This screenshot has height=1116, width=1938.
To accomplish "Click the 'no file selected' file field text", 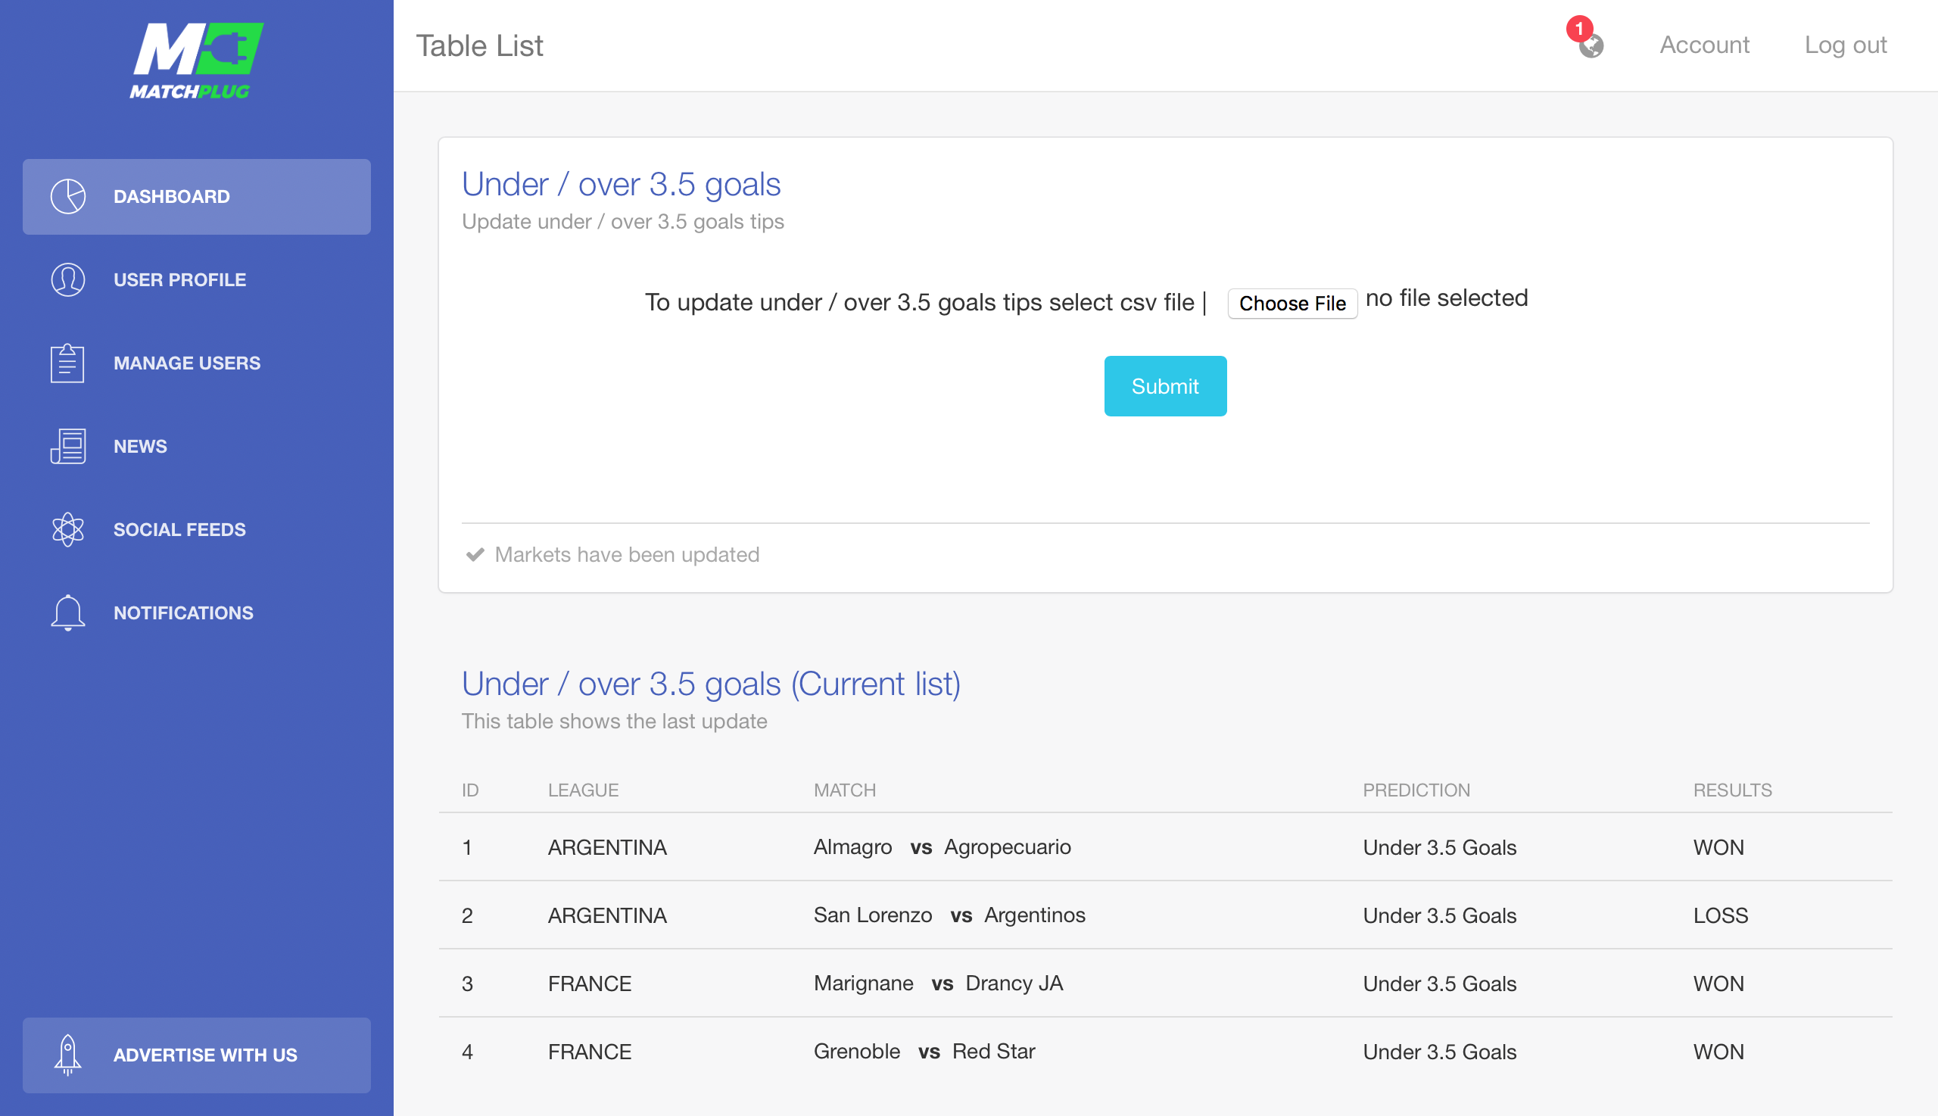I will tap(1447, 298).
